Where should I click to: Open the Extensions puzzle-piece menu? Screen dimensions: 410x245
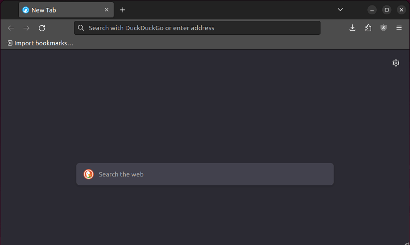click(368, 28)
